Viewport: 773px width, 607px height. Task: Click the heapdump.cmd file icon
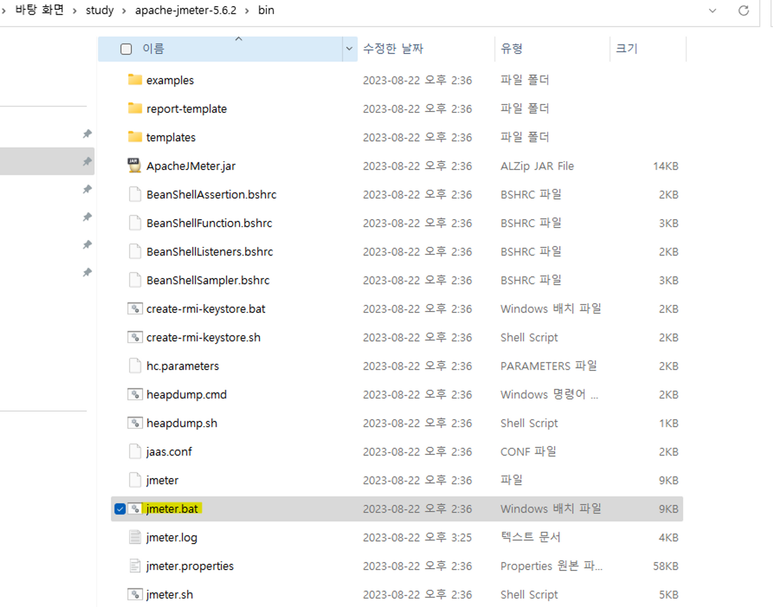pyautogui.click(x=135, y=394)
